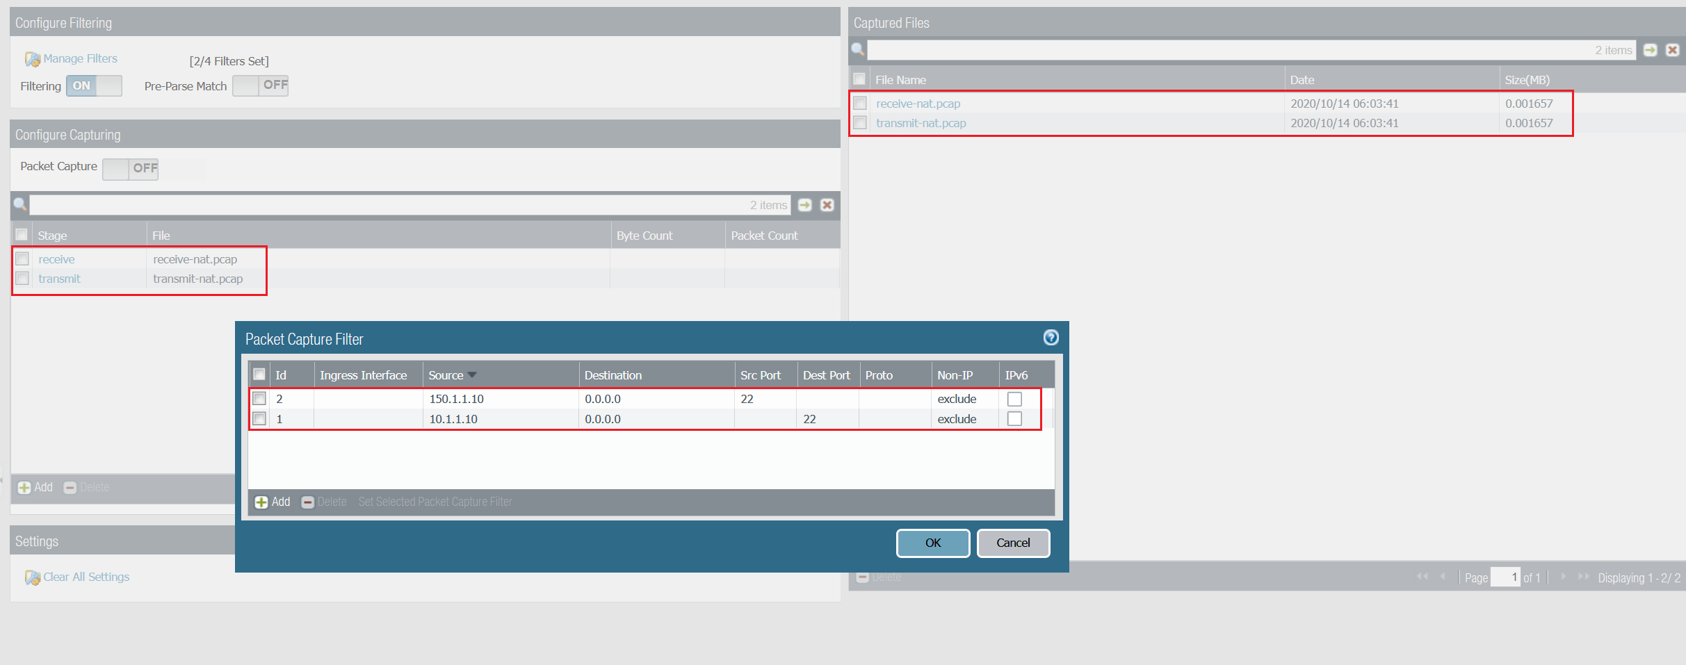Check filter Id 1 row checkbox
Viewport: 1686px width, 665px height.
tap(259, 418)
